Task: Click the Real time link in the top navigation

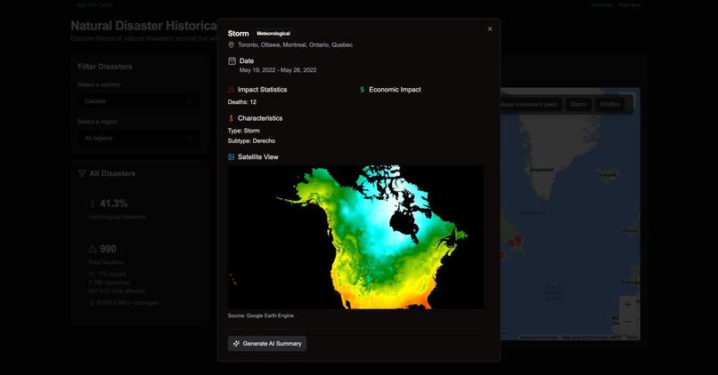Action: click(630, 5)
